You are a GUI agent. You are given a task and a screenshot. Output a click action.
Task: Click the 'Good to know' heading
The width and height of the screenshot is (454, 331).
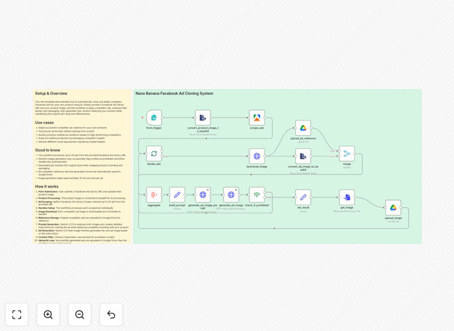tap(48, 150)
